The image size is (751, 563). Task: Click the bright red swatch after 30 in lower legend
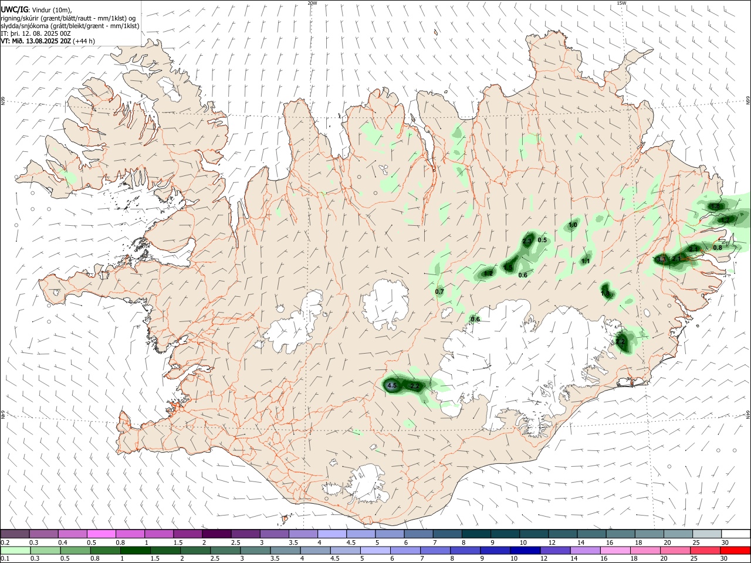736,550
